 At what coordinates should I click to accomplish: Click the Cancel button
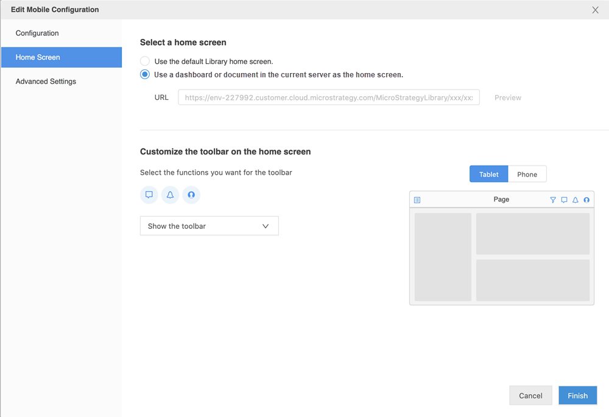point(530,396)
